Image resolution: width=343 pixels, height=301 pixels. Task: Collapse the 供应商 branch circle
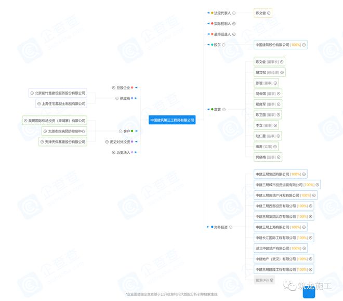pos(117,98)
